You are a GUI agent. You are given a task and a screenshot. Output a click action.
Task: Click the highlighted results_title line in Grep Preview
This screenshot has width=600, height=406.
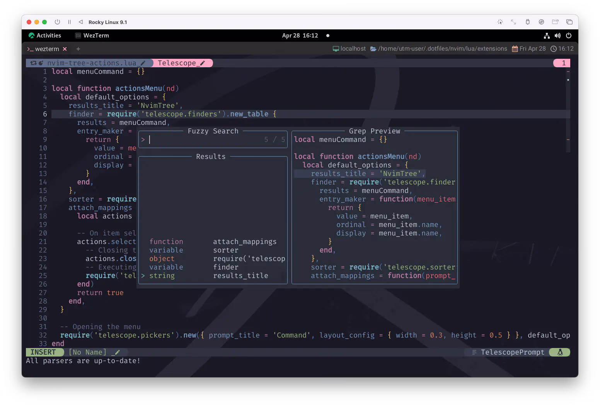click(x=360, y=174)
